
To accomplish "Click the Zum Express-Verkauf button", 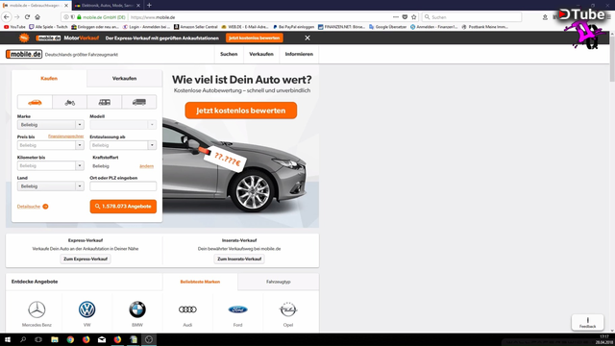I will click(x=86, y=259).
